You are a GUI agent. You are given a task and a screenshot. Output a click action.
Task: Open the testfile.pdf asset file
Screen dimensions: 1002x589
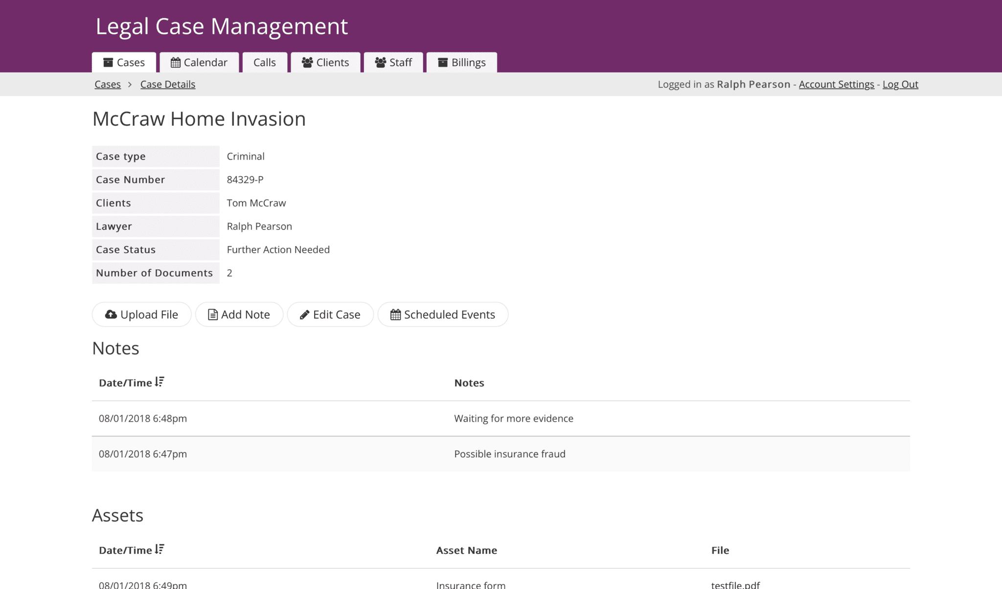[735, 585]
